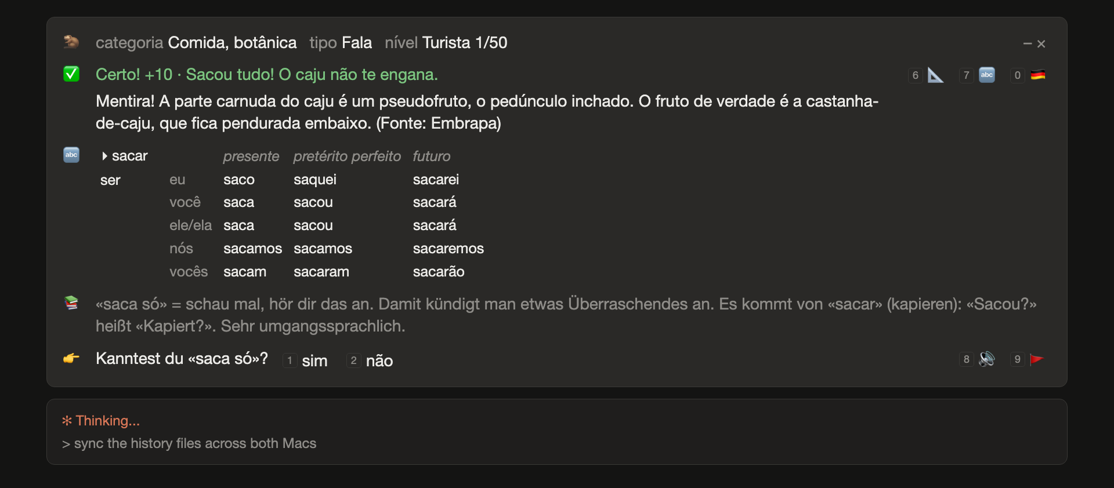Mute sound with the speaker icon
This screenshot has height=488, width=1114.
pos(987,359)
